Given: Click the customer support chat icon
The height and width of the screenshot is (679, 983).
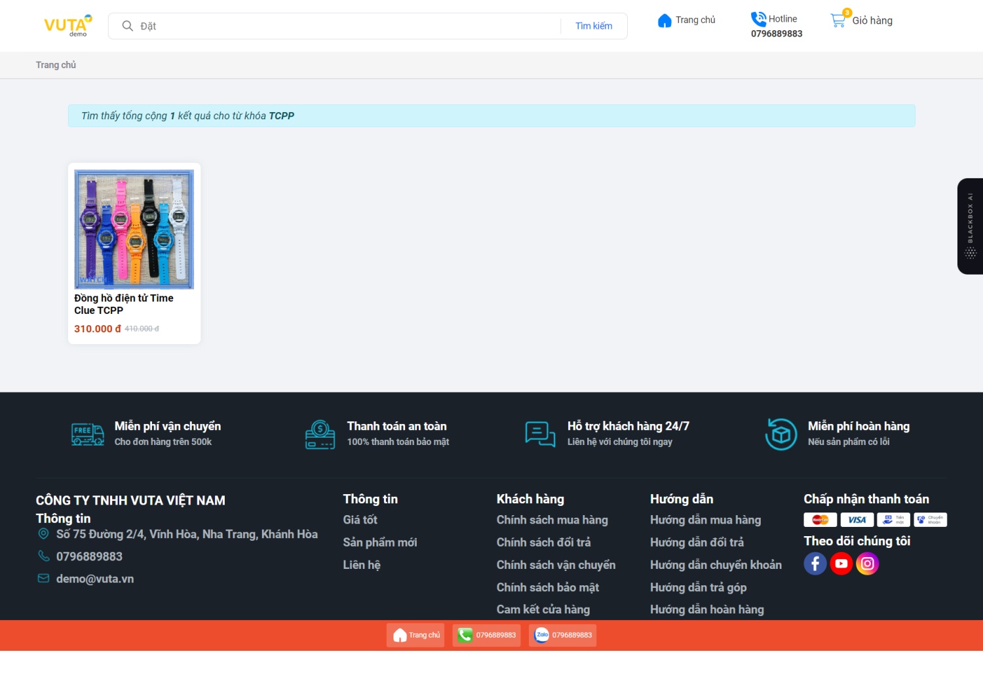Looking at the screenshot, I should click(x=540, y=434).
